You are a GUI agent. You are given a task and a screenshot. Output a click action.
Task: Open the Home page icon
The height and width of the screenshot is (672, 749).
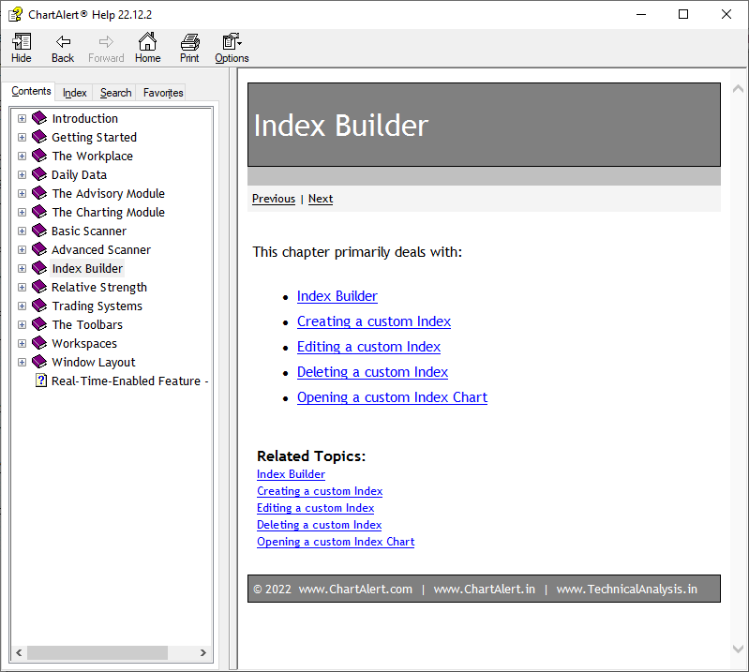point(147,42)
